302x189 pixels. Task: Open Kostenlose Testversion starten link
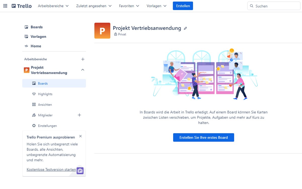[x=51, y=169]
